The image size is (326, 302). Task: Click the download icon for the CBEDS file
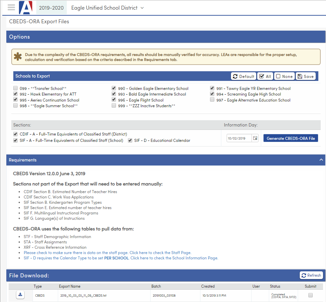click(20, 295)
